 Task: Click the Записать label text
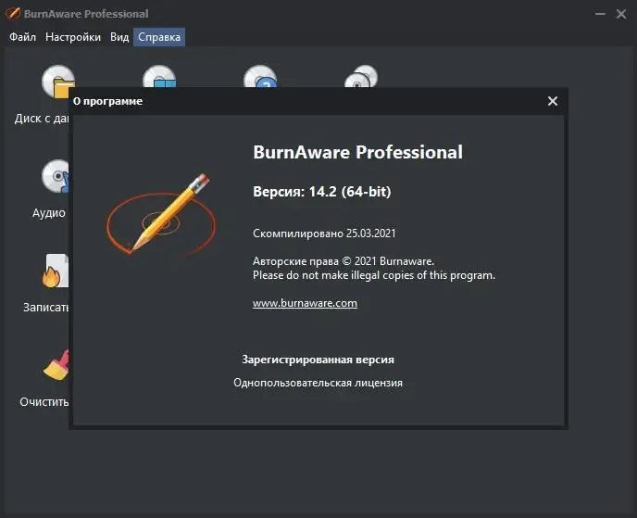46,307
